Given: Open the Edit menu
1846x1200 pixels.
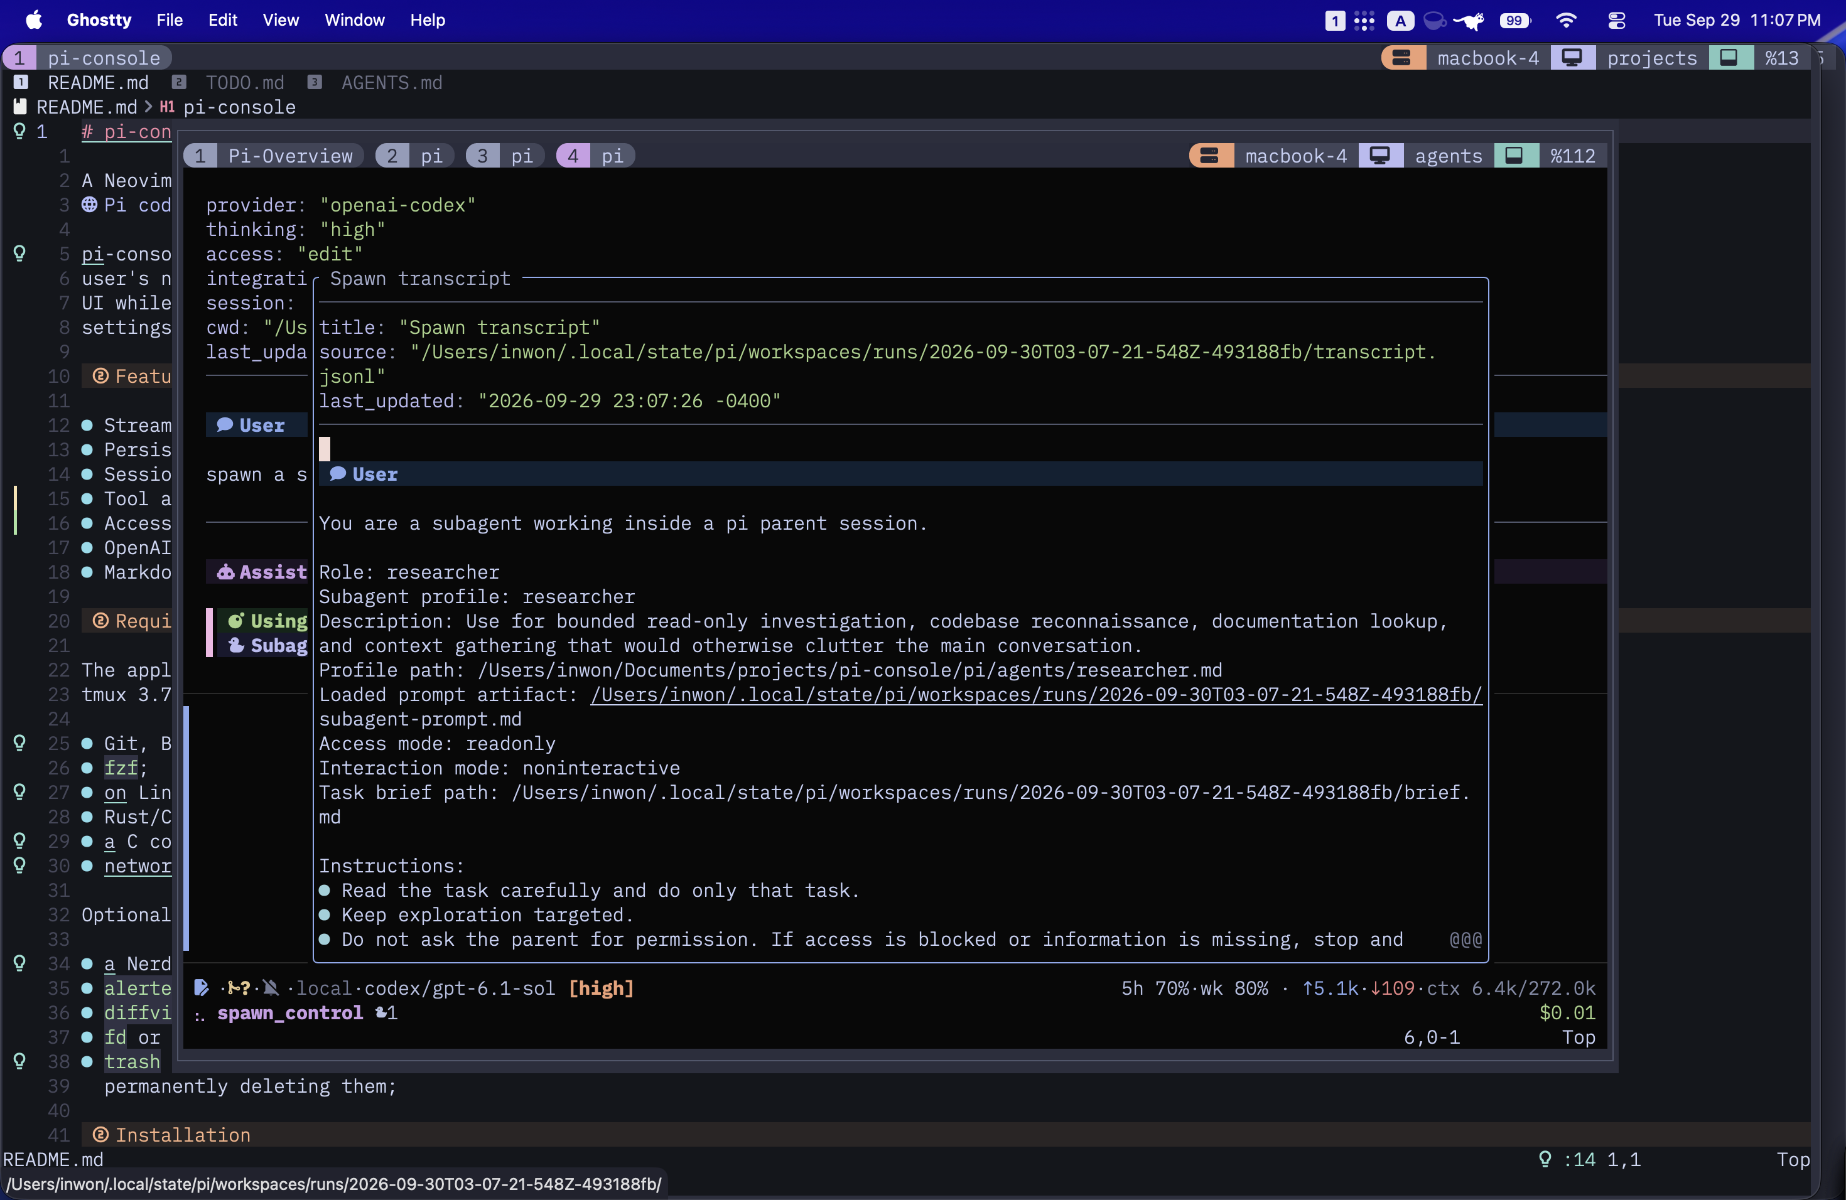Looking at the screenshot, I should [223, 20].
